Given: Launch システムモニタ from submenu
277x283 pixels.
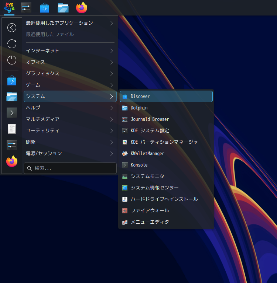Looking at the screenshot, I should pos(166,177).
